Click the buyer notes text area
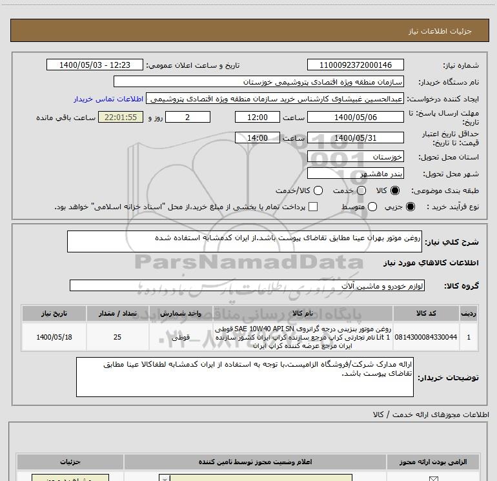Image resolution: width=497 pixels, height=481 pixels. (245, 377)
